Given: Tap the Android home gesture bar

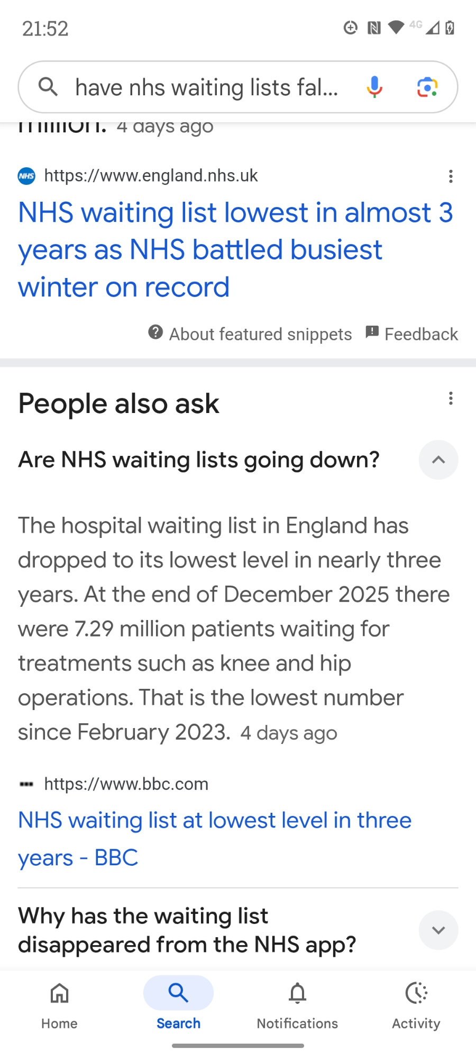Looking at the screenshot, I should [x=238, y=1046].
